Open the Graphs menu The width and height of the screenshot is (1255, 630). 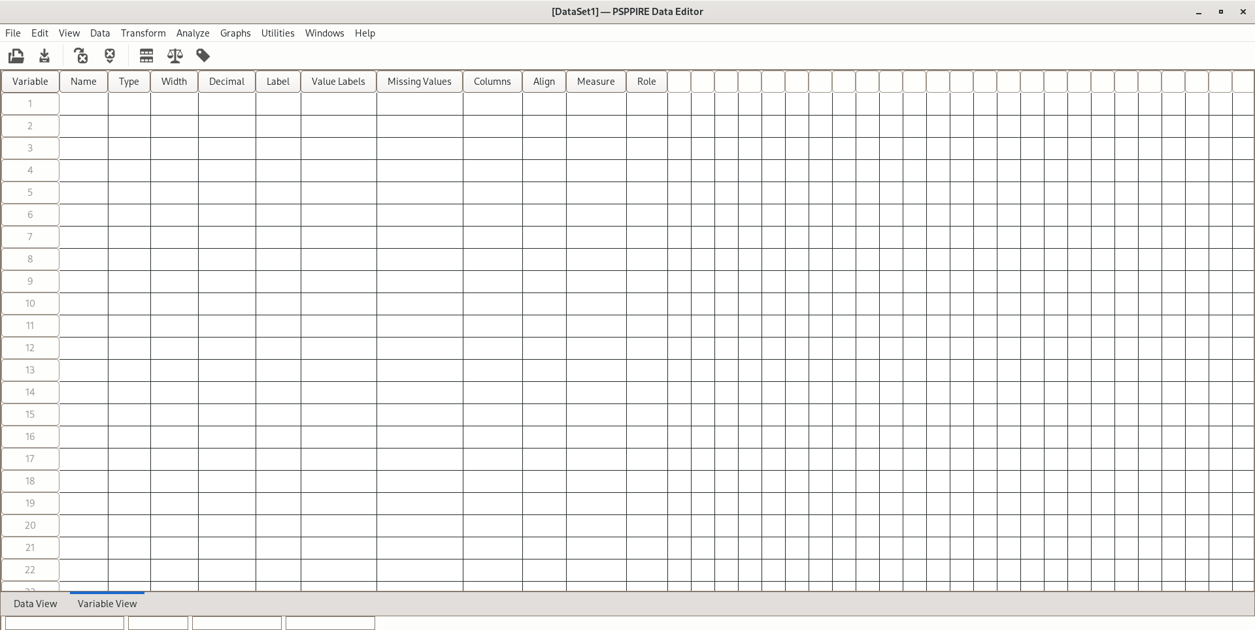[x=235, y=33]
